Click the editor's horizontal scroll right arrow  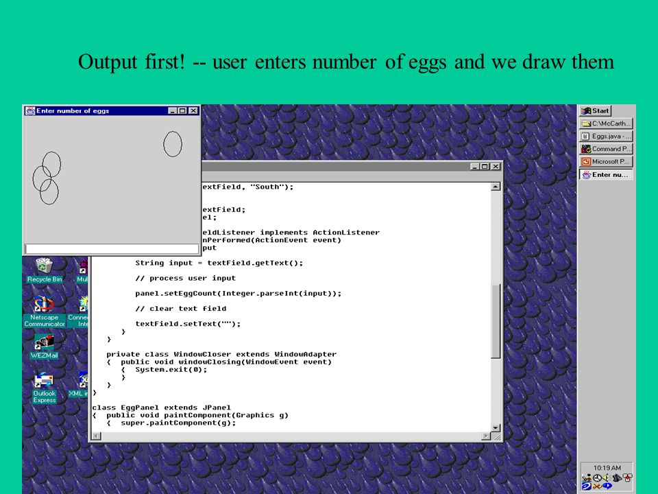tap(486, 436)
